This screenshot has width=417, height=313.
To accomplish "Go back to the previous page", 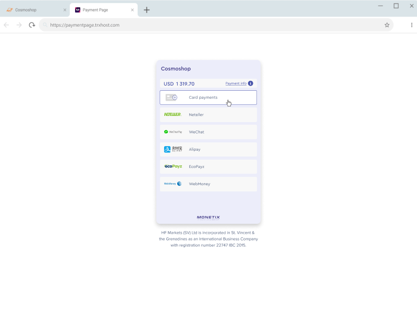I will point(6,25).
